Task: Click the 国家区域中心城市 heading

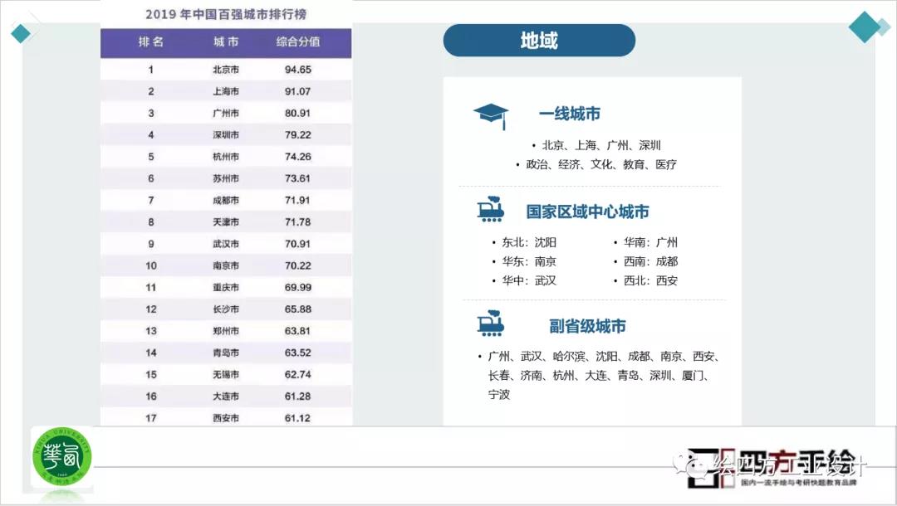Action: pos(587,212)
